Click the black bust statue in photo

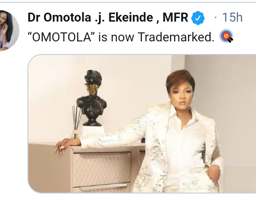(x=92, y=98)
